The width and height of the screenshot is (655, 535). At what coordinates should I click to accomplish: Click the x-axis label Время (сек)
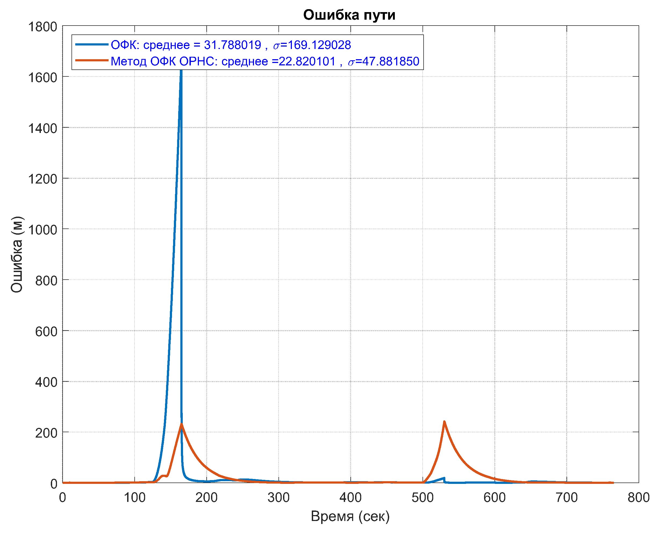click(350, 516)
